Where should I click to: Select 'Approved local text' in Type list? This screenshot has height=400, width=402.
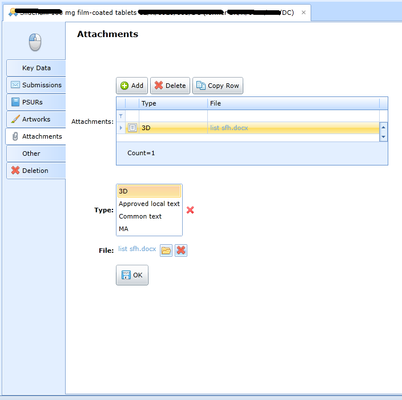coord(149,204)
